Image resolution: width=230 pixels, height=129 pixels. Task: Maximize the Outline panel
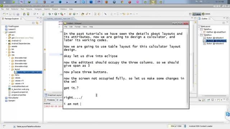click(x=227, y=18)
